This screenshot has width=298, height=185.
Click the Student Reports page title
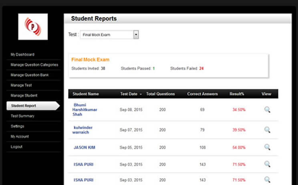94,18
